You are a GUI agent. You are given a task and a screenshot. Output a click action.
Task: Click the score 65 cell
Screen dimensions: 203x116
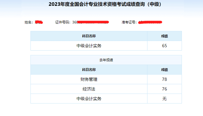pyautogui.click(x=164, y=46)
